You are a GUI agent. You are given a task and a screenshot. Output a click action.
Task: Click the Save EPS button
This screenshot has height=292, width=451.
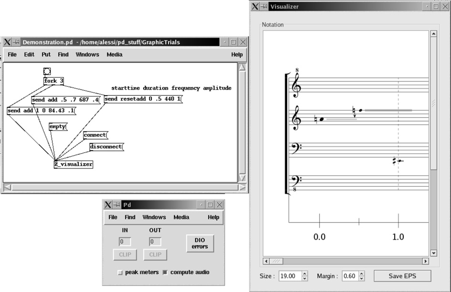pyautogui.click(x=402, y=276)
